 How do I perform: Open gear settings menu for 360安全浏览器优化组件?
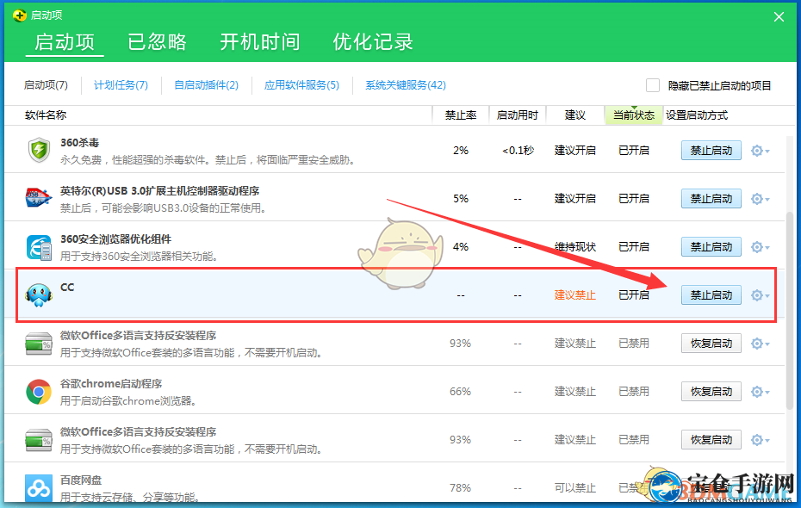(x=760, y=247)
